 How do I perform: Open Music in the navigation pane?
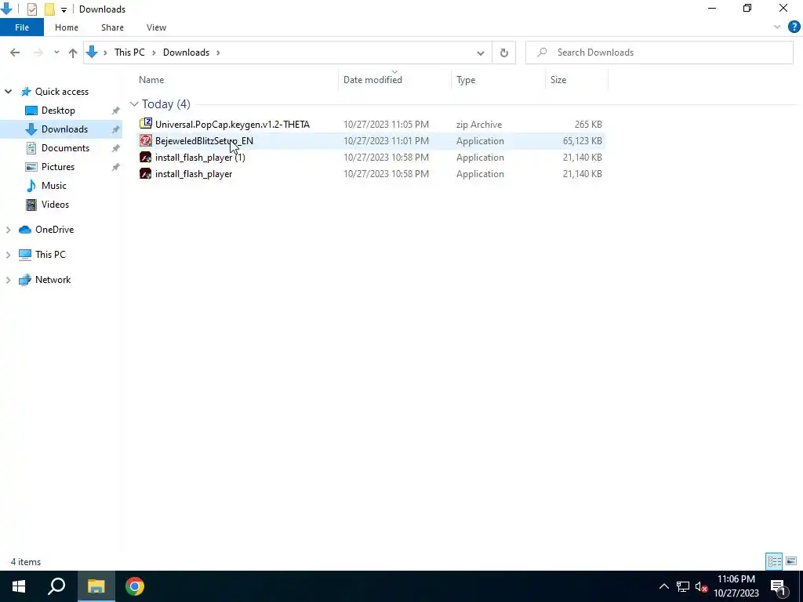coord(54,186)
